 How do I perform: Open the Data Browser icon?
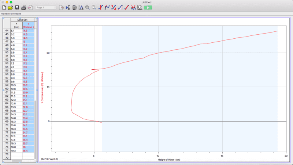tap(68, 7)
